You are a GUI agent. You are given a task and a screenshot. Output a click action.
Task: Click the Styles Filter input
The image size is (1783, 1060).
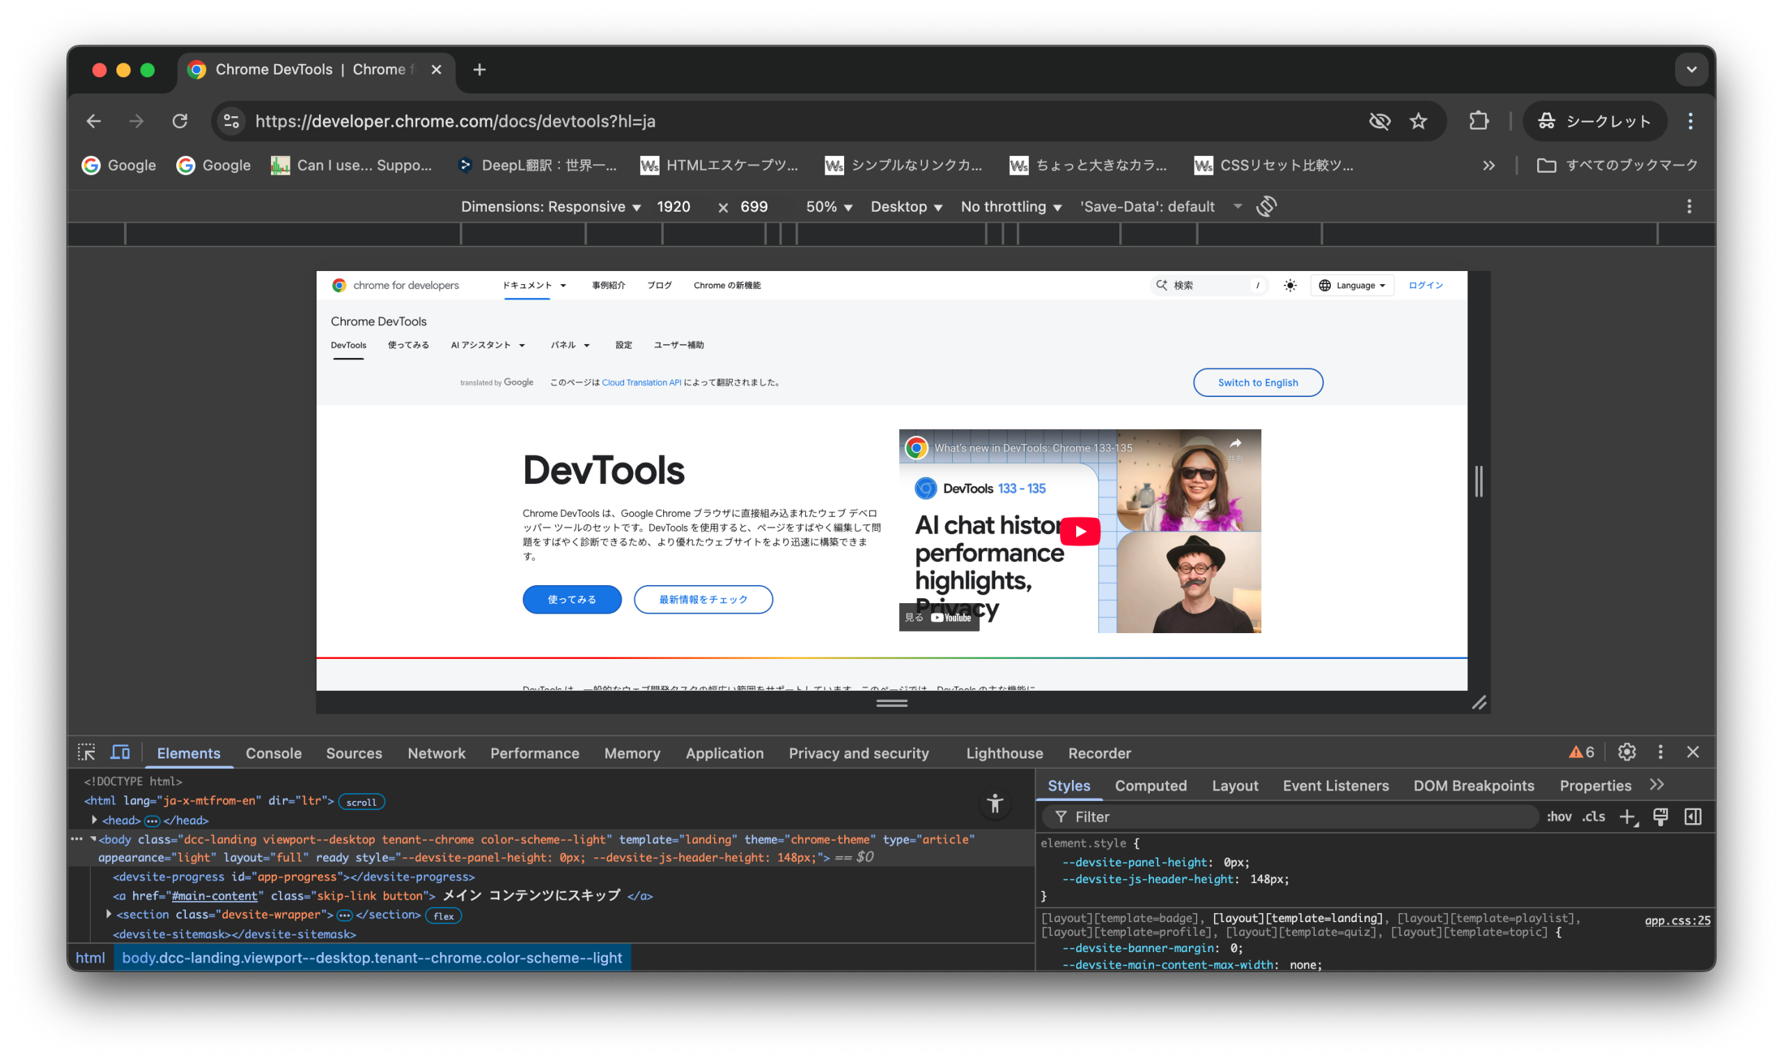tap(1289, 816)
